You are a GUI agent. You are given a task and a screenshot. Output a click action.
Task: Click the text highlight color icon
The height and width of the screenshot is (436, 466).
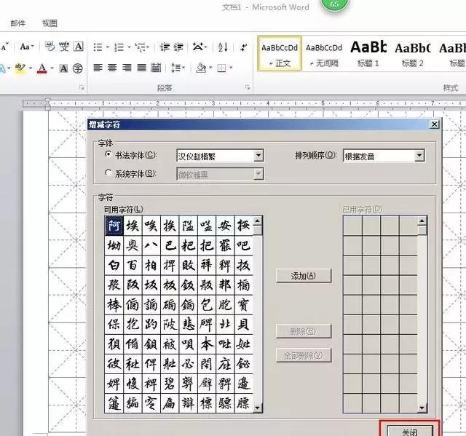[20, 68]
